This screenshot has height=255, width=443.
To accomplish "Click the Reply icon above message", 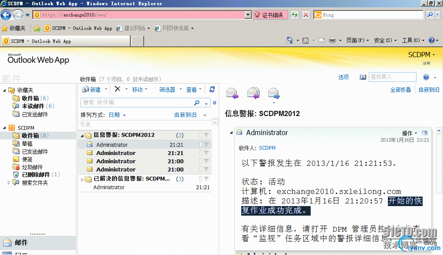I will coord(232,93).
